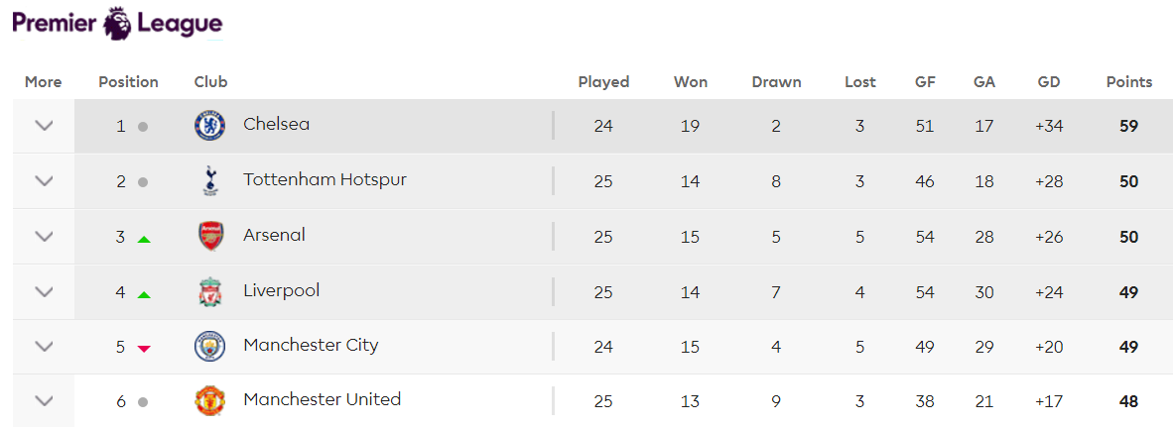Click Chelsea's 59 points value

click(1127, 127)
